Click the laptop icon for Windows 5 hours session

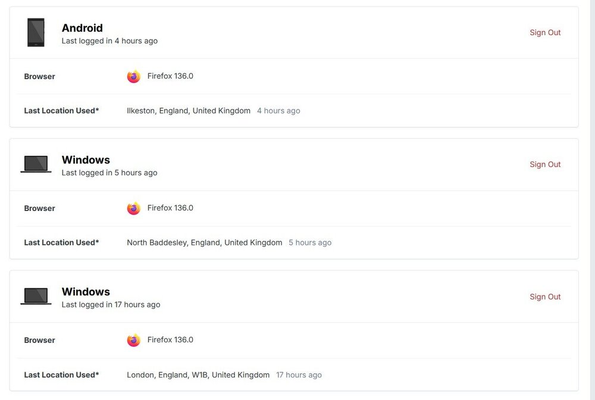[36, 164]
